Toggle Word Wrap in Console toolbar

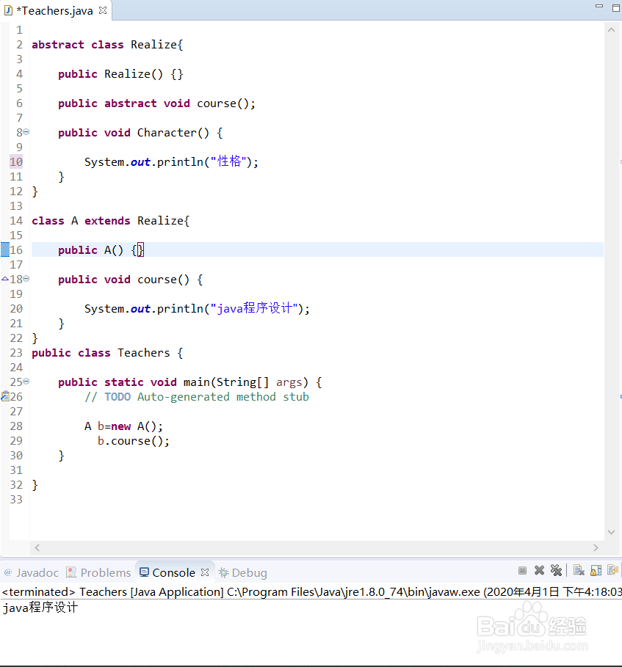(612, 570)
